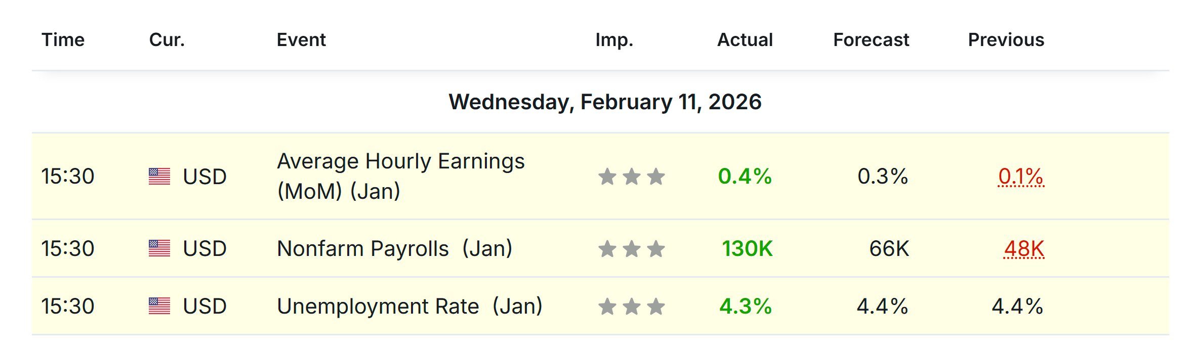Click importance stars for Average Hourly Earnings
The height and width of the screenshot is (346, 1189).
coord(631,177)
